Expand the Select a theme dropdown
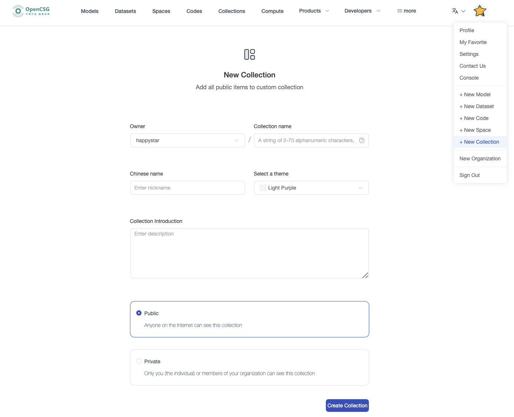This screenshot has width=514, height=417. click(311, 188)
